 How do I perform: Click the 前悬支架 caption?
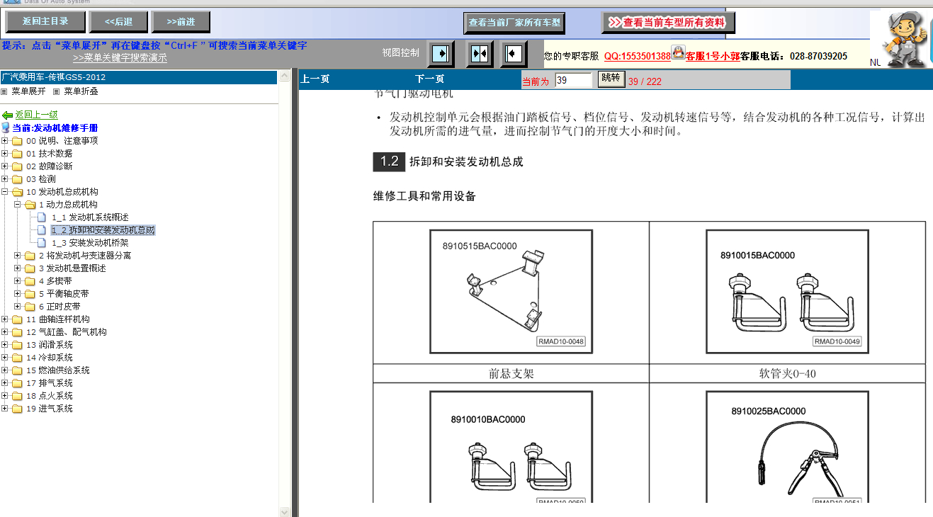pyautogui.click(x=511, y=374)
